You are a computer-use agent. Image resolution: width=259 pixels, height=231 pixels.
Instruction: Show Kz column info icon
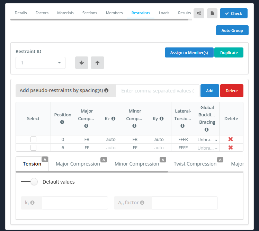coord(113,118)
